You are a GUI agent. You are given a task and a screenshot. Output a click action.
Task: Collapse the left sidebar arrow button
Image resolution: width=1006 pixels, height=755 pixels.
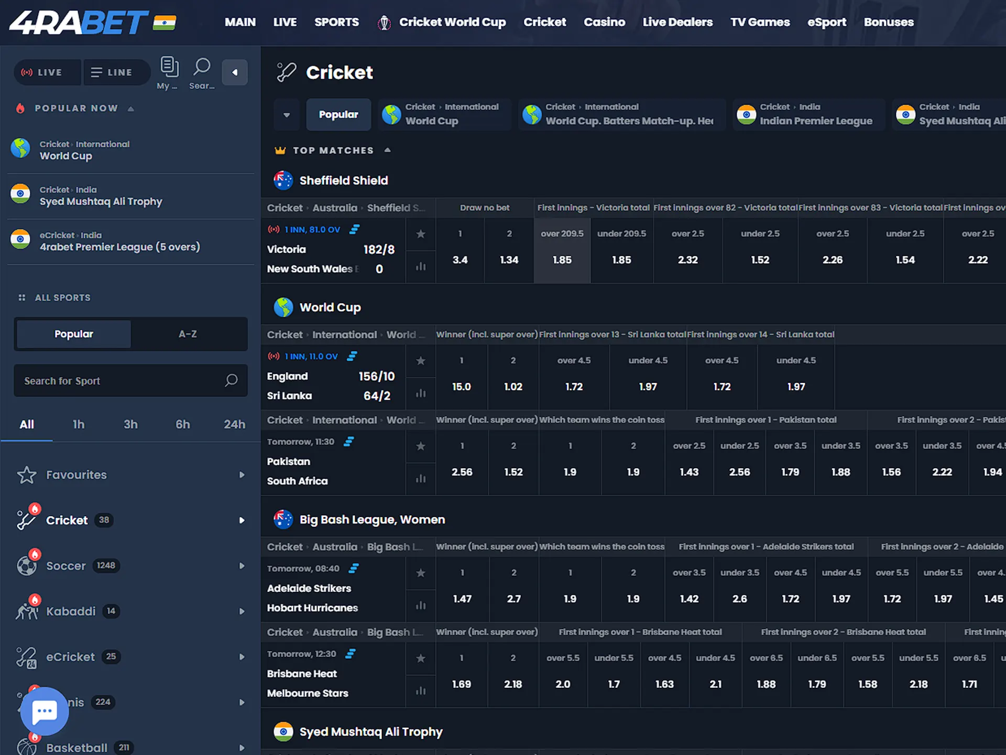pos(235,72)
